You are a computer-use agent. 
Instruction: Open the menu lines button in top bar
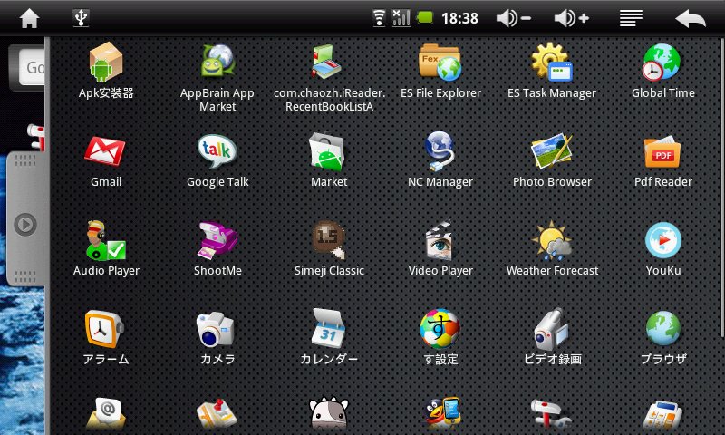pos(631,18)
